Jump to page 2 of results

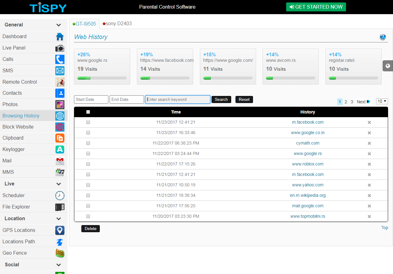346,102
